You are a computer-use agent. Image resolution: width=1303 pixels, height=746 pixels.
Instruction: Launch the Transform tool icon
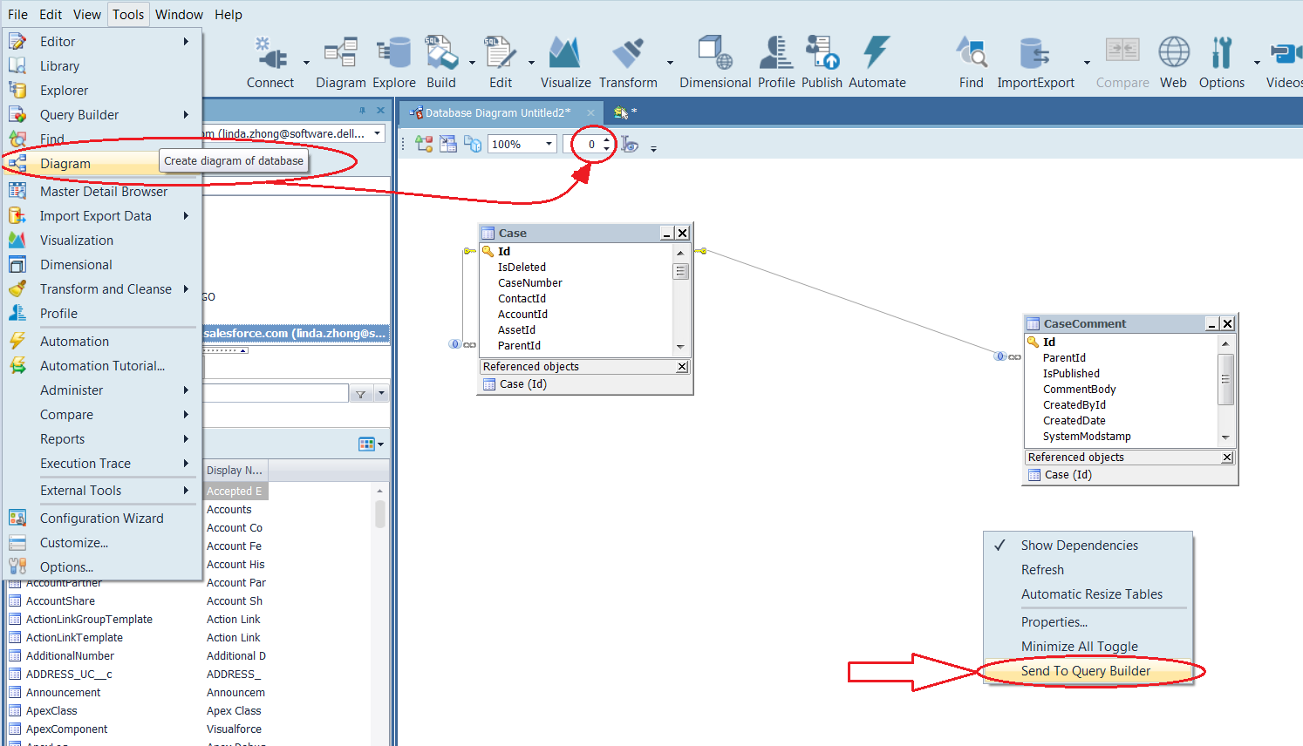(627, 56)
